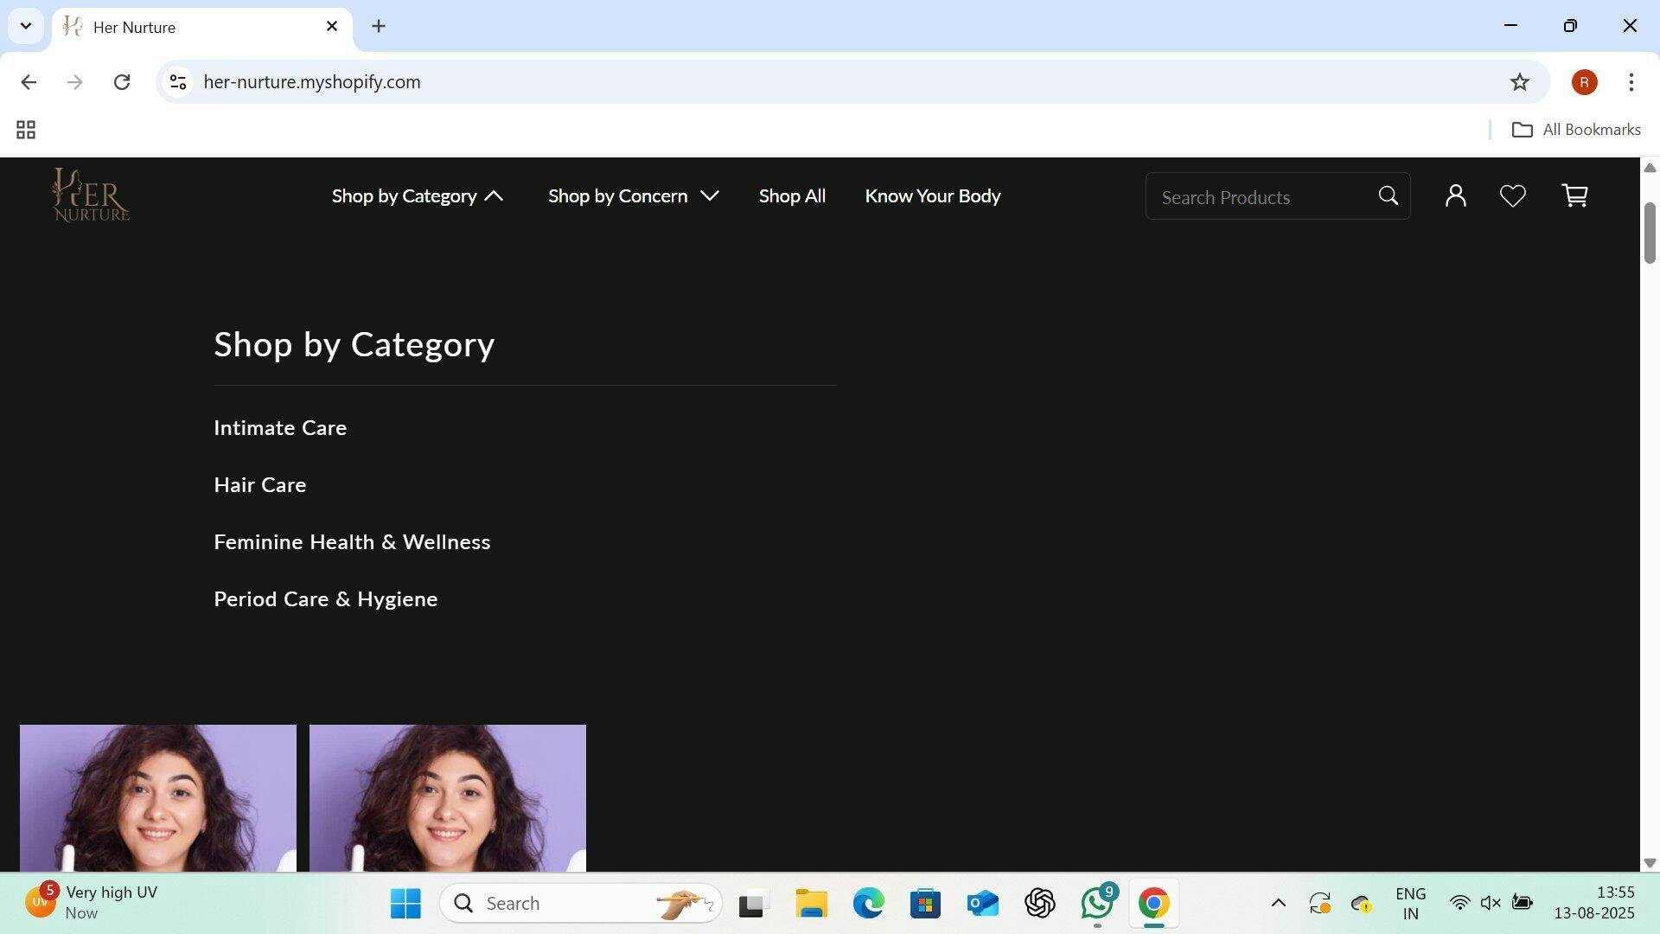Open the wishlist heart icon
The width and height of the screenshot is (1660, 934).
[x=1512, y=196]
